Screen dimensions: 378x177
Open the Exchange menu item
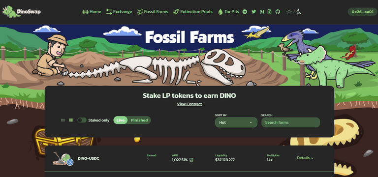[119, 12]
